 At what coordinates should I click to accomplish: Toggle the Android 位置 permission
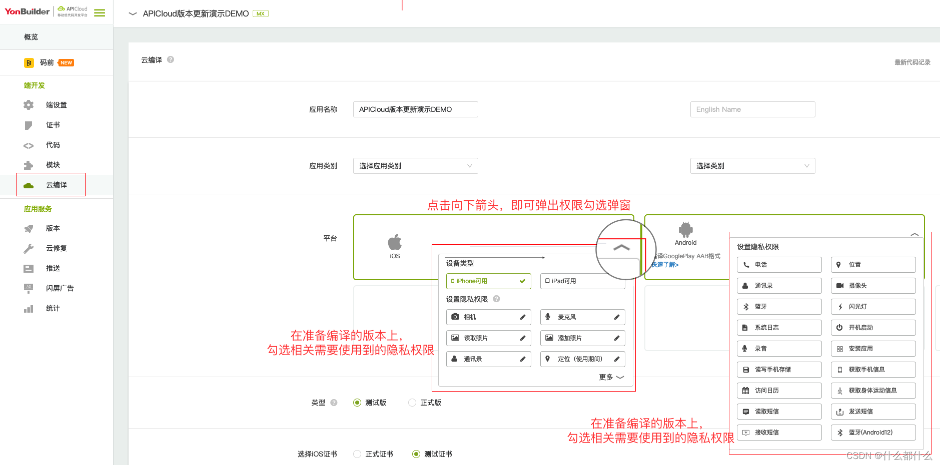click(873, 265)
